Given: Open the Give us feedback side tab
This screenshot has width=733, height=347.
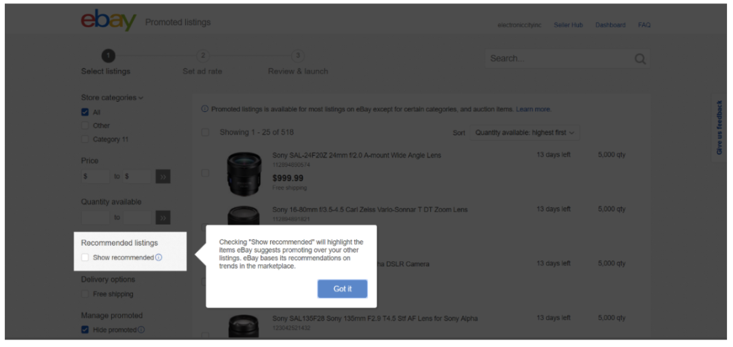Looking at the screenshot, I should tap(719, 127).
